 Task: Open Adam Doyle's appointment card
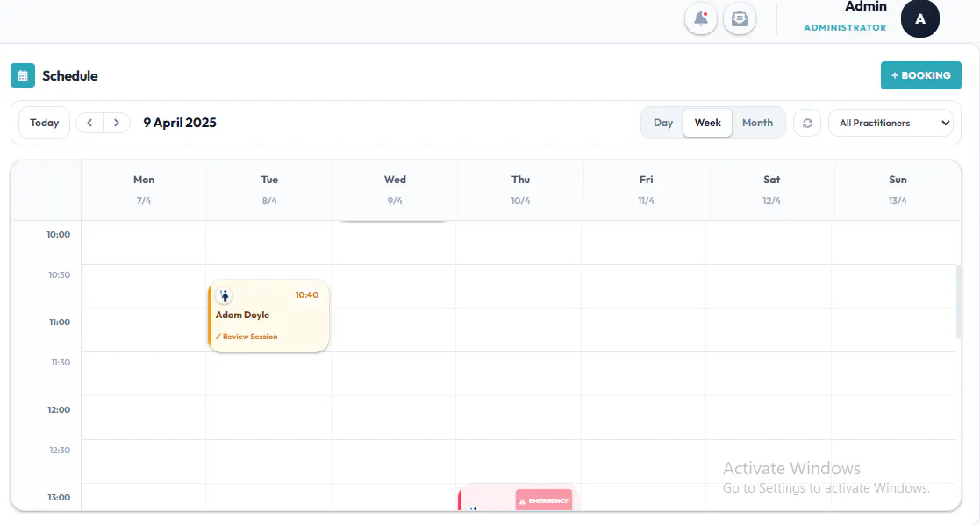tap(268, 316)
